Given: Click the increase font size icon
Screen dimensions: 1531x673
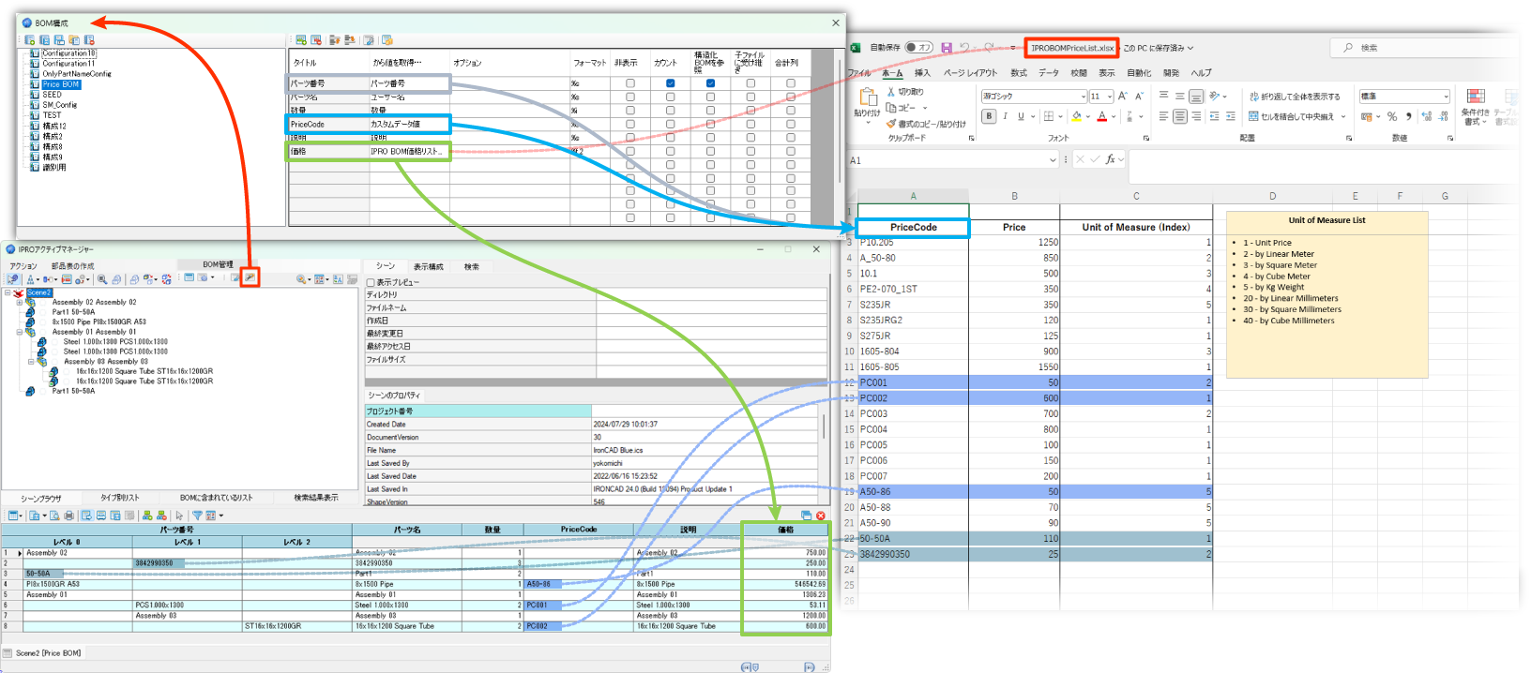Looking at the screenshot, I should [1123, 96].
